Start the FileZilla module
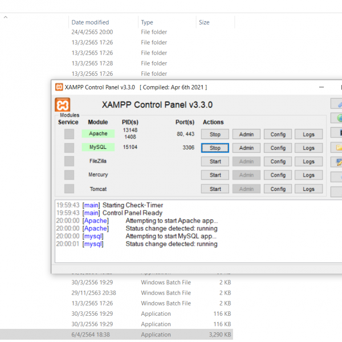Screen dimensions: 342x342 coord(215,162)
